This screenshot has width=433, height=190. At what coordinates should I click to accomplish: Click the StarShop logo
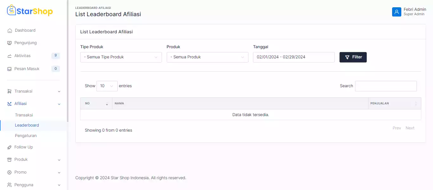coord(30,11)
